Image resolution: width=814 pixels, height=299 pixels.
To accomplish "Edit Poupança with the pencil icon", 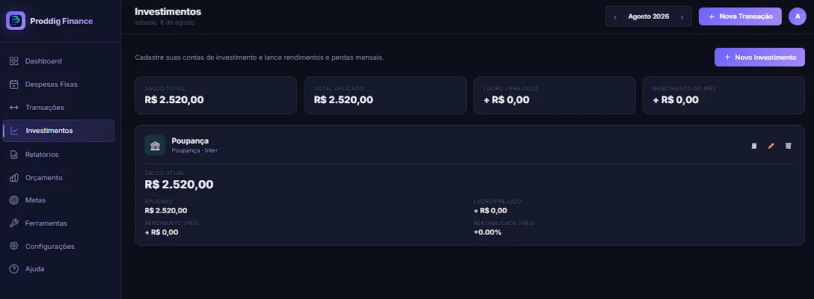I will coord(771,146).
